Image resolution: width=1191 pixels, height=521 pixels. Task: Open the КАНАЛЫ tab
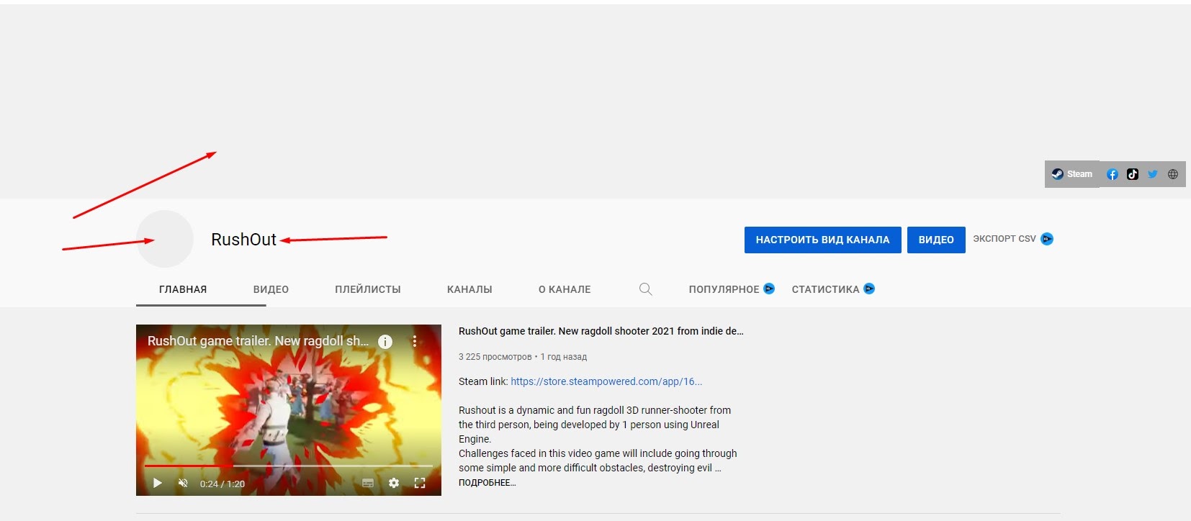coord(469,289)
